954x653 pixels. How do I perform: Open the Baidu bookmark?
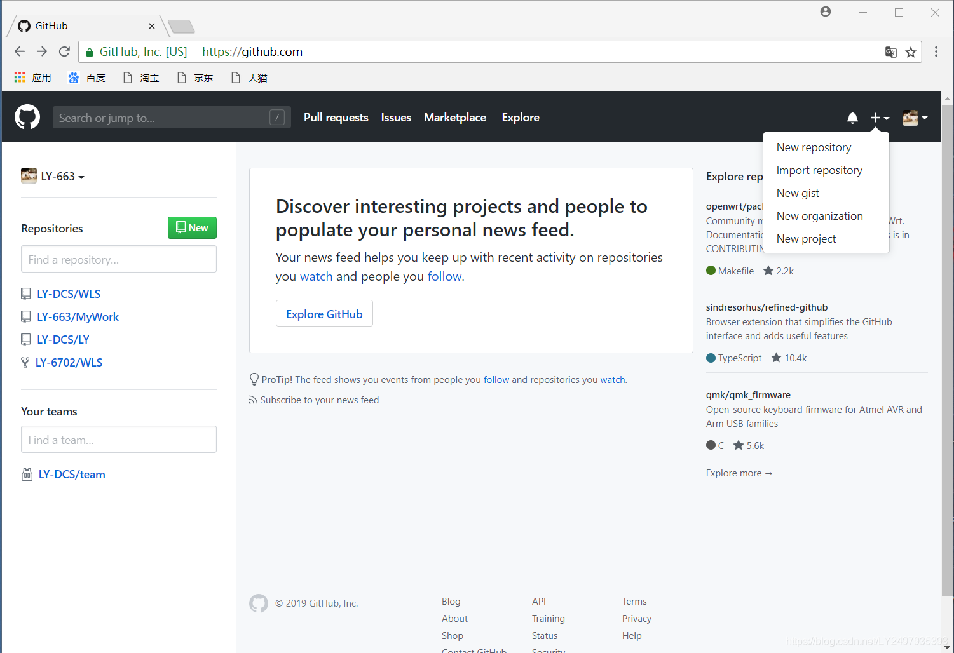(x=87, y=77)
